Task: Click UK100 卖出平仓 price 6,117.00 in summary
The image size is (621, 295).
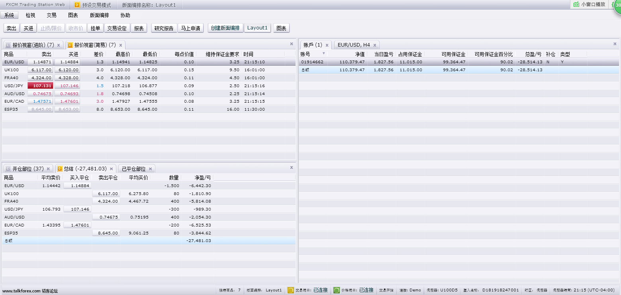Action: pyautogui.click(x=106, y=194)
